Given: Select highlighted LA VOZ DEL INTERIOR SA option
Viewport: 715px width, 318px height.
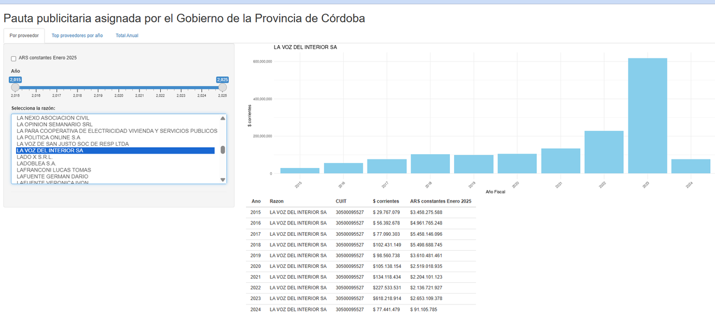Looking at the screenshot, I should 115,151.
